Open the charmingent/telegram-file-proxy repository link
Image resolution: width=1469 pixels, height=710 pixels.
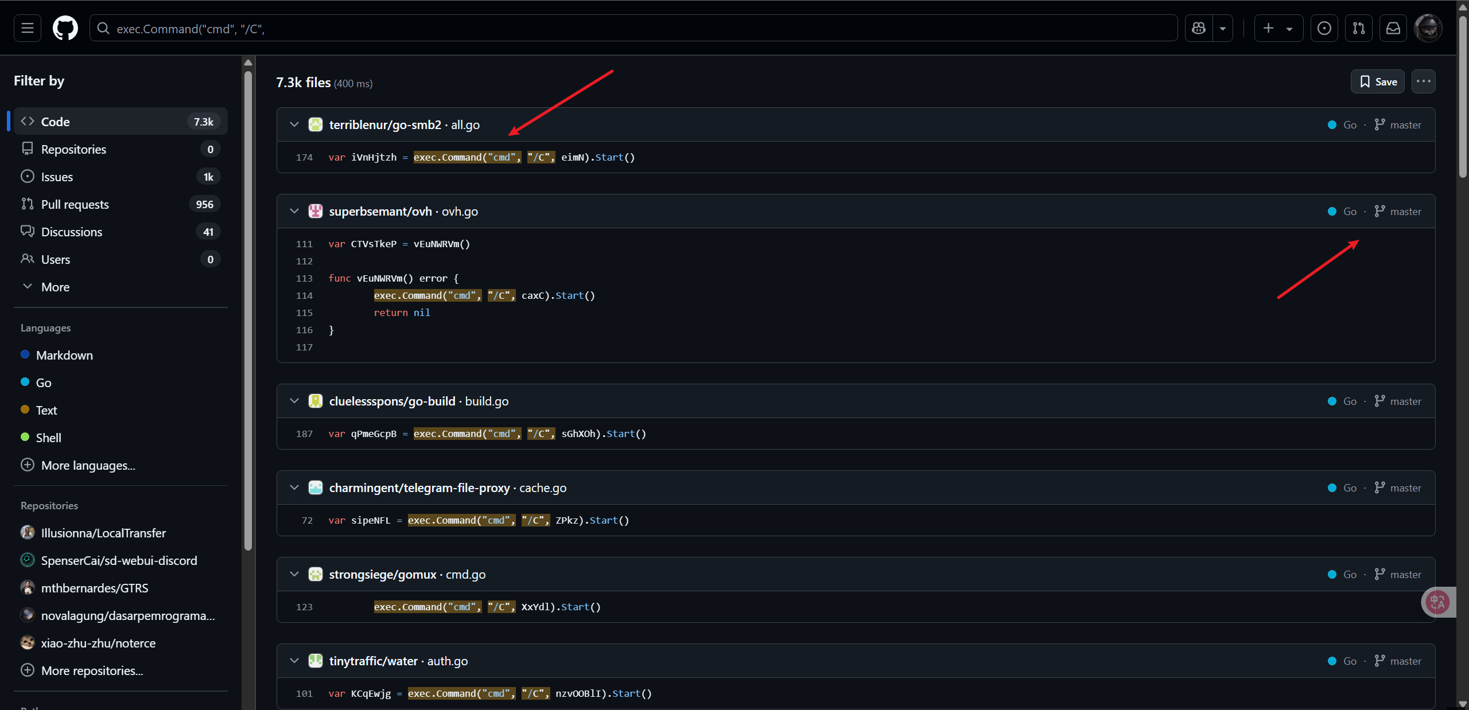point(419,487)
